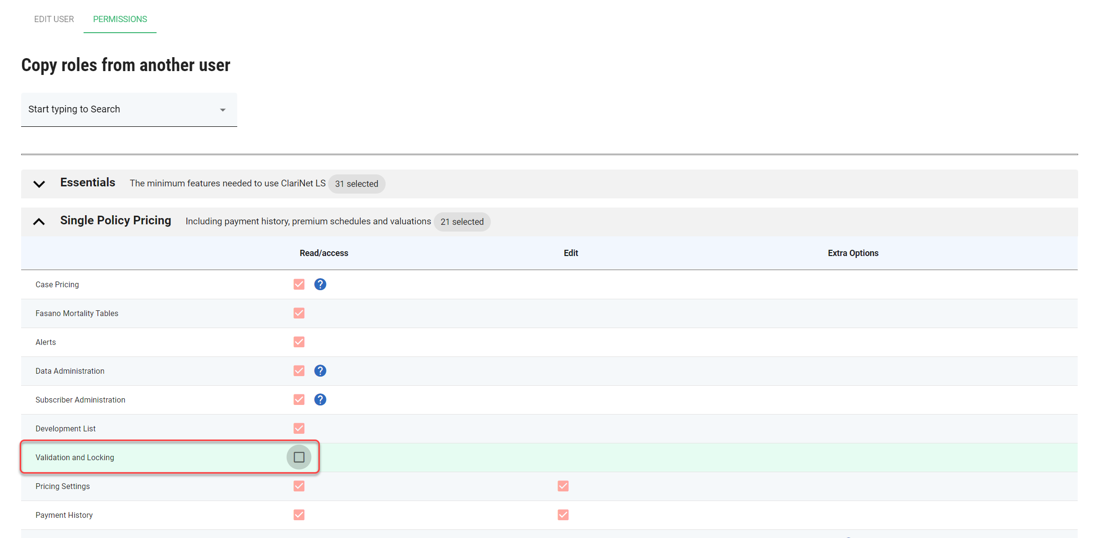
Task: Click the 21 selected badge
Action: (x=462, y=222)
